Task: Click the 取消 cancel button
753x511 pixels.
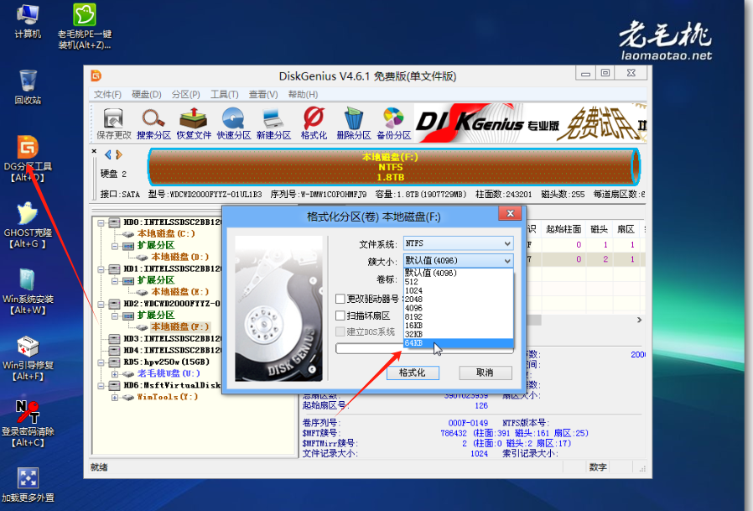Action: point(485,373)
